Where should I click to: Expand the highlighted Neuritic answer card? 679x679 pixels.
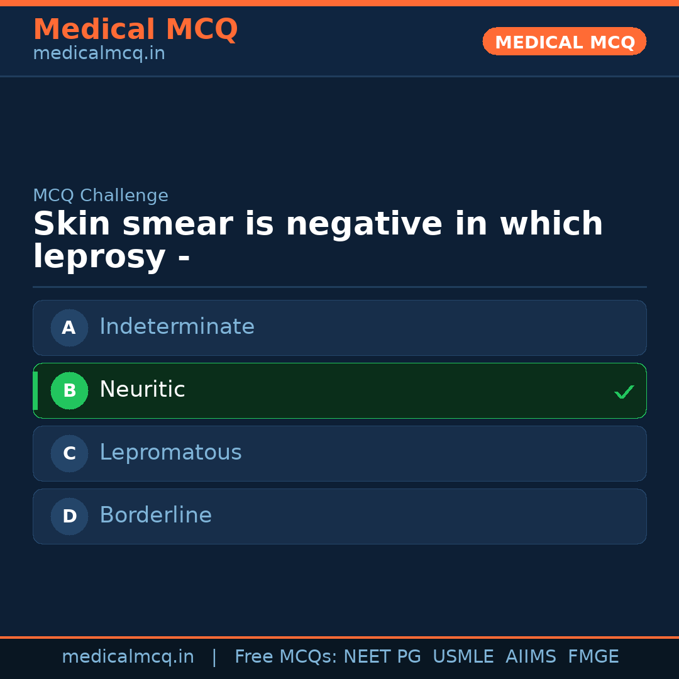pyautogui.click(x=339, y=390)
